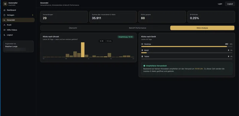Click the Mobil device icon
Image resolution: width=239 pixels, height=116 pixels.
pyautogui.click(x=142, y=50)
